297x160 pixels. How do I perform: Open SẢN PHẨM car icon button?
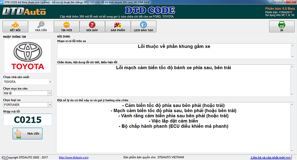pyautogui.click(x=118, y=26)
